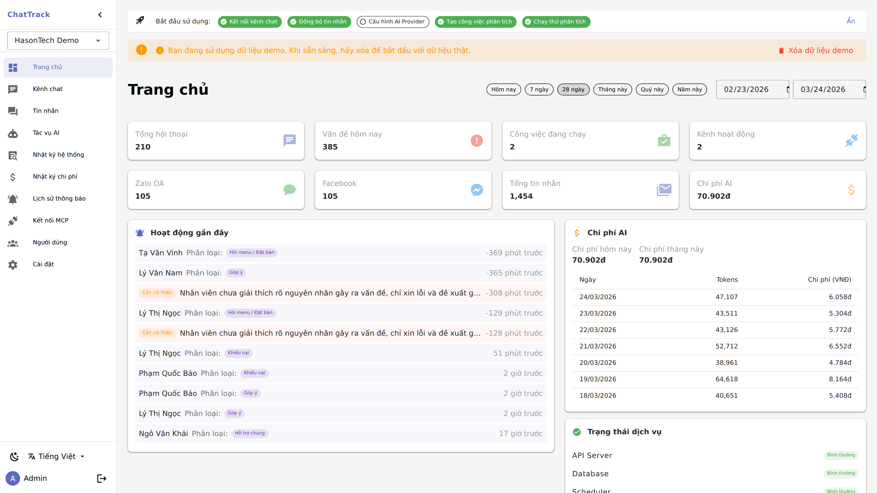Click the Lịch sử thông báo bell icon

(x=12, y=199)
